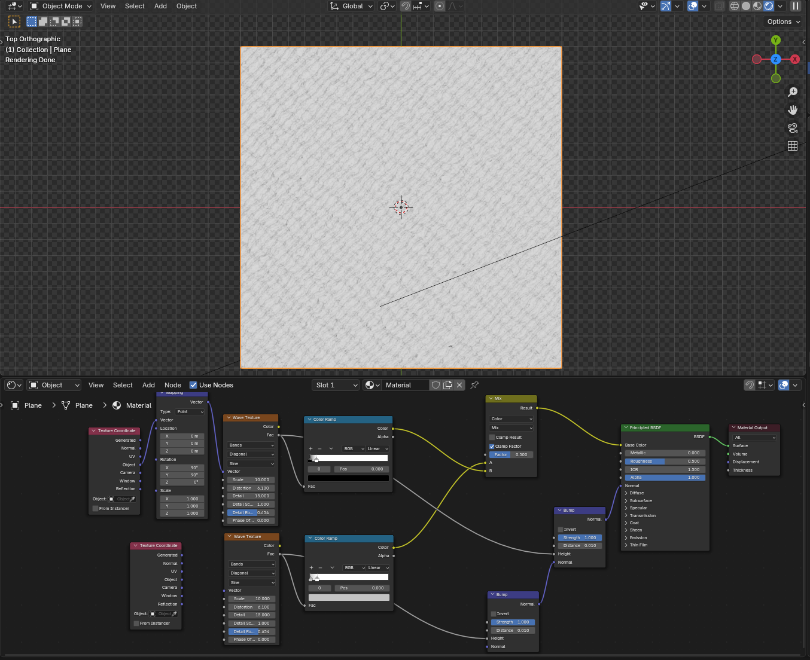Click the blue Z axis on navigation gizmo
The image size is (810, 660).
tap(776, 59)
